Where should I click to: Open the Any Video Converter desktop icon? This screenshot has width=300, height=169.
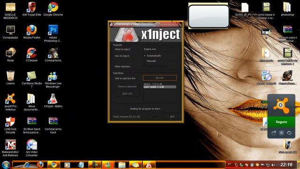click(x=32, y=148)
